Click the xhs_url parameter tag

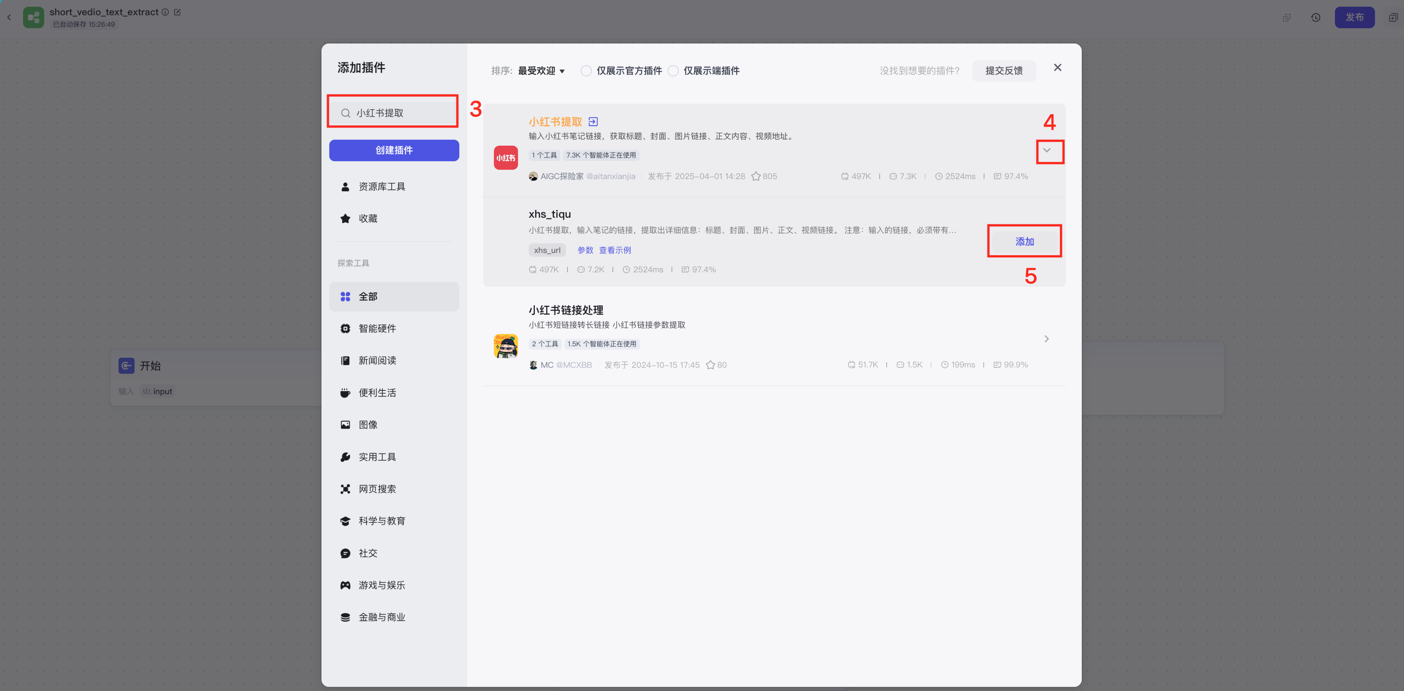pyautogui.click(x=547, y=250)
